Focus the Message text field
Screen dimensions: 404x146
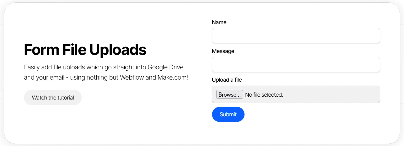pyautogui.click(x=296, y=65)
